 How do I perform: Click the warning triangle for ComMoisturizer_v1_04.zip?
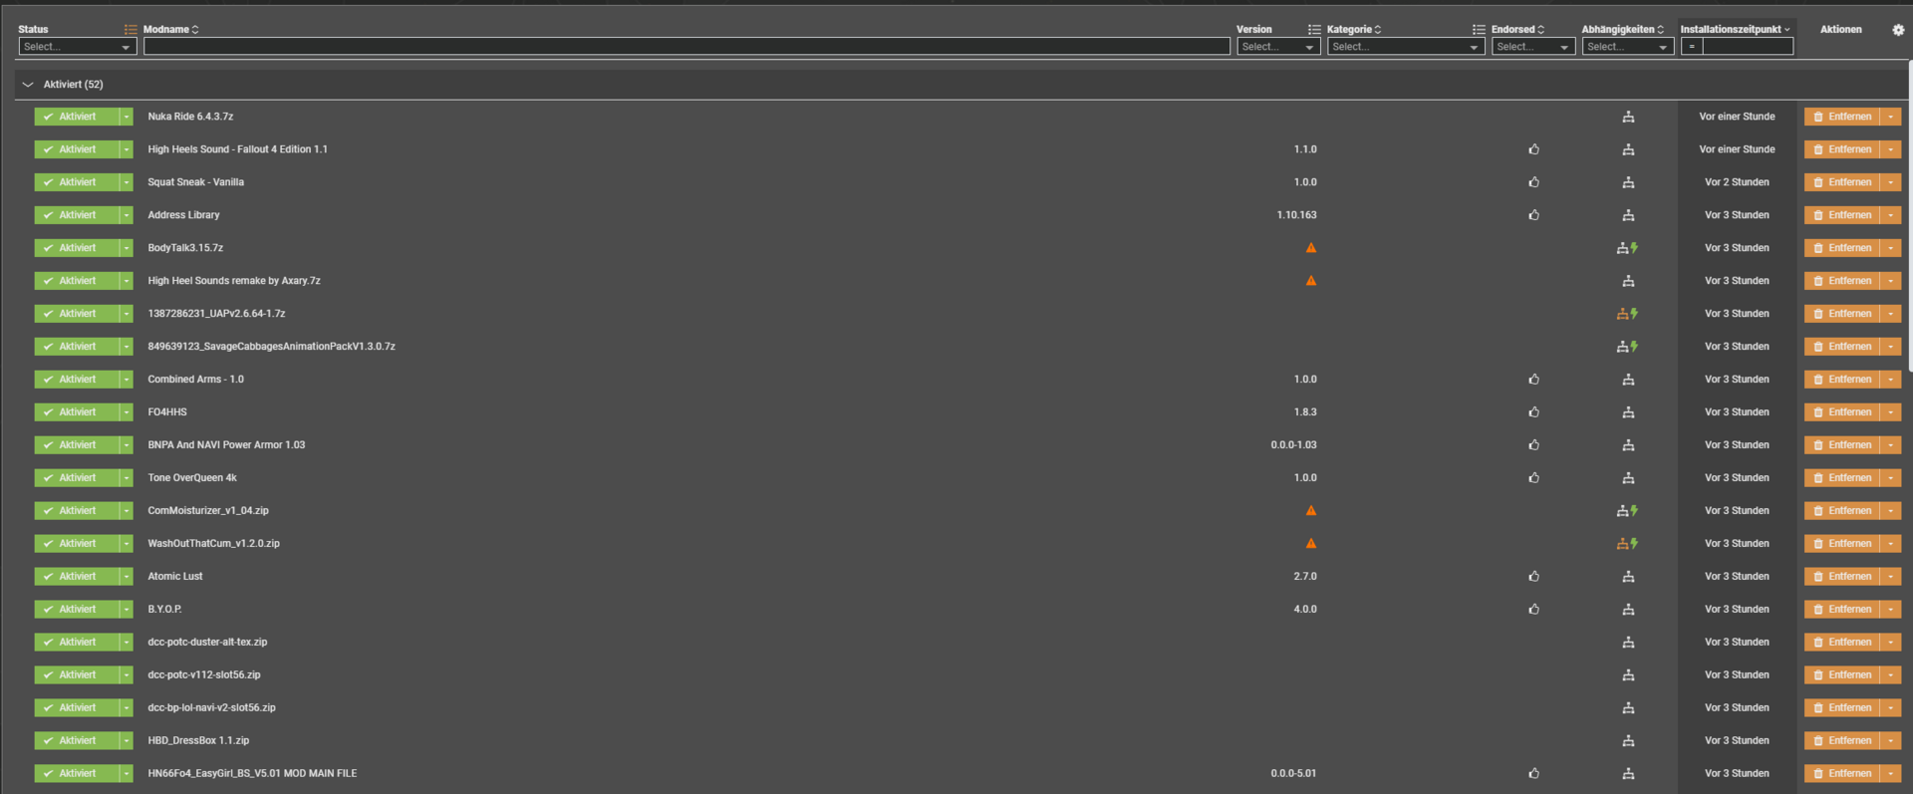(1311, 511)
